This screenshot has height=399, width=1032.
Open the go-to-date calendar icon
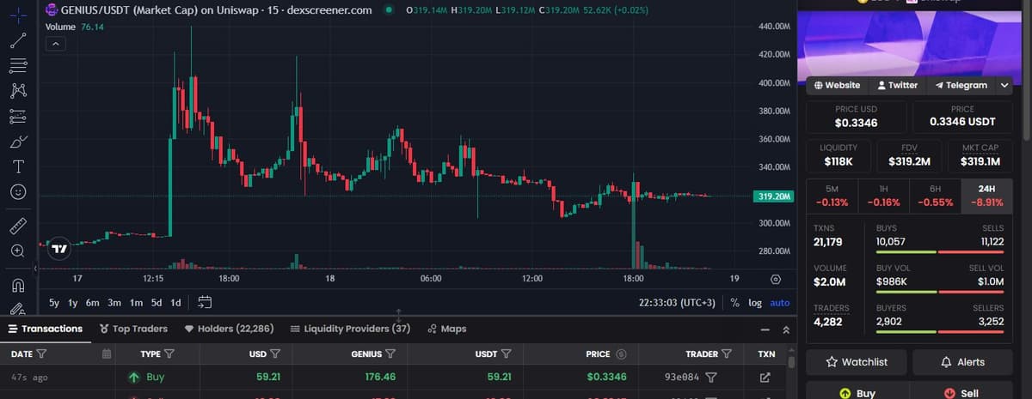pyautogui.click(x=205, y=302)
